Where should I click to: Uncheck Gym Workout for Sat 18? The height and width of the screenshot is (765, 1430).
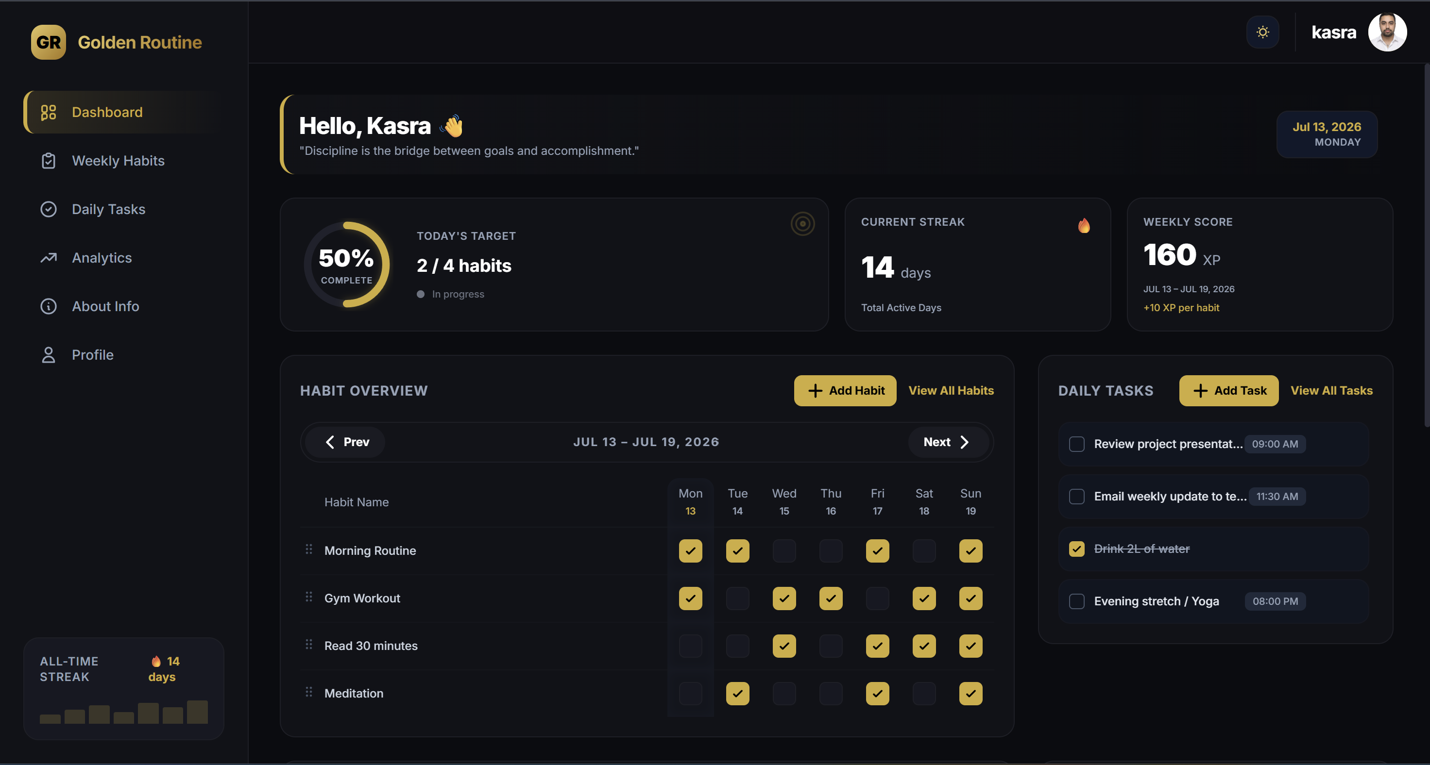924,599
